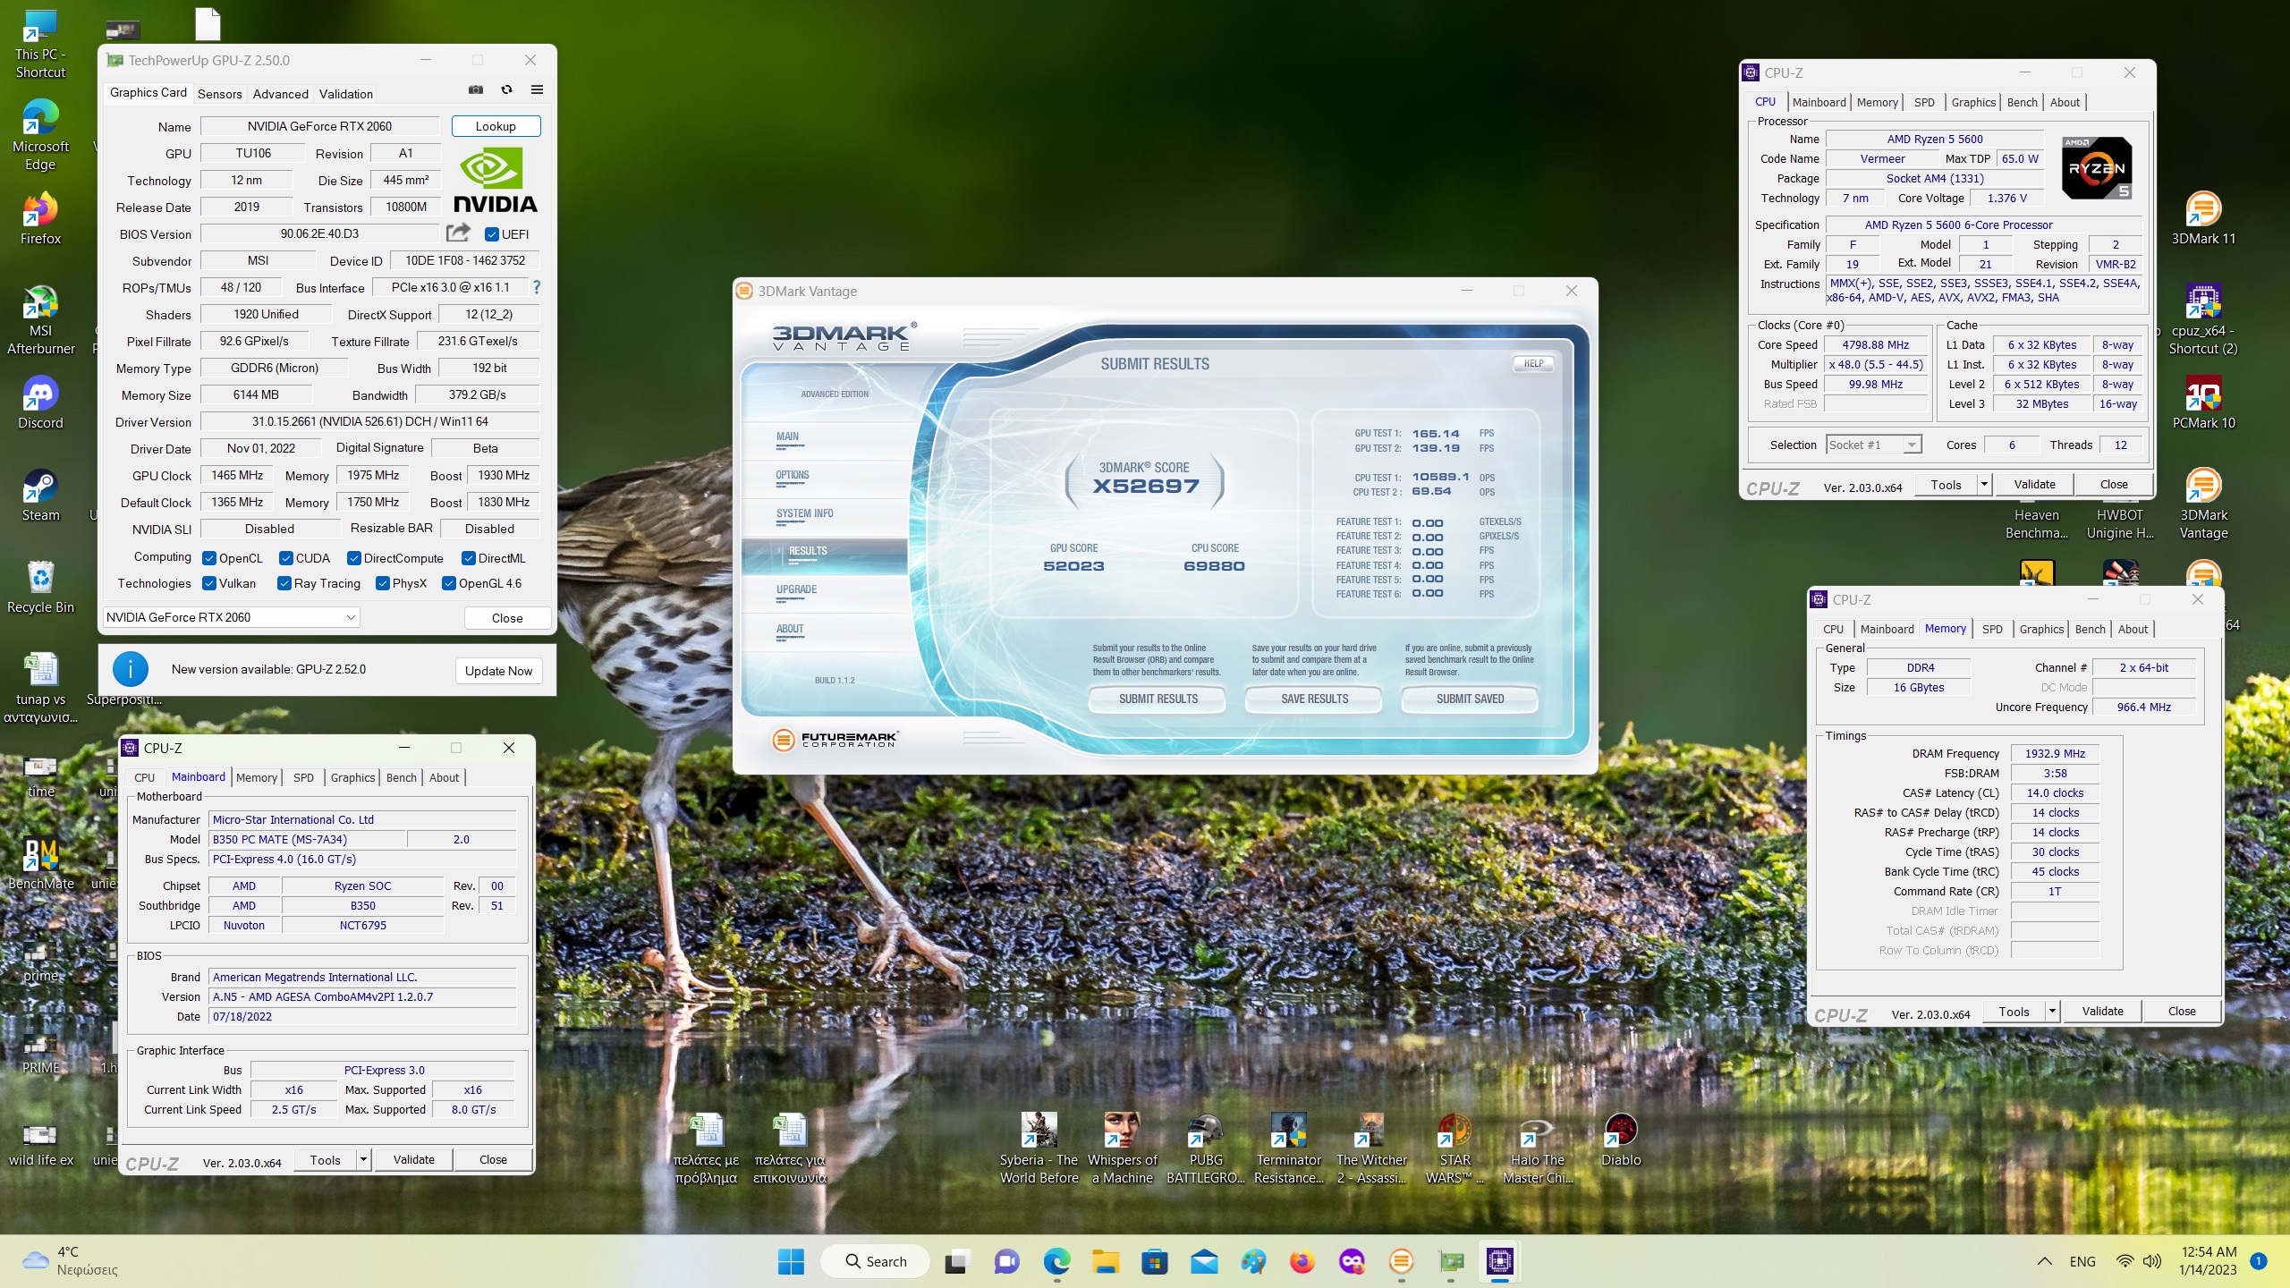
Task: Click the Lookup button in GPU-Z
Action: click(x=496, y=126)
